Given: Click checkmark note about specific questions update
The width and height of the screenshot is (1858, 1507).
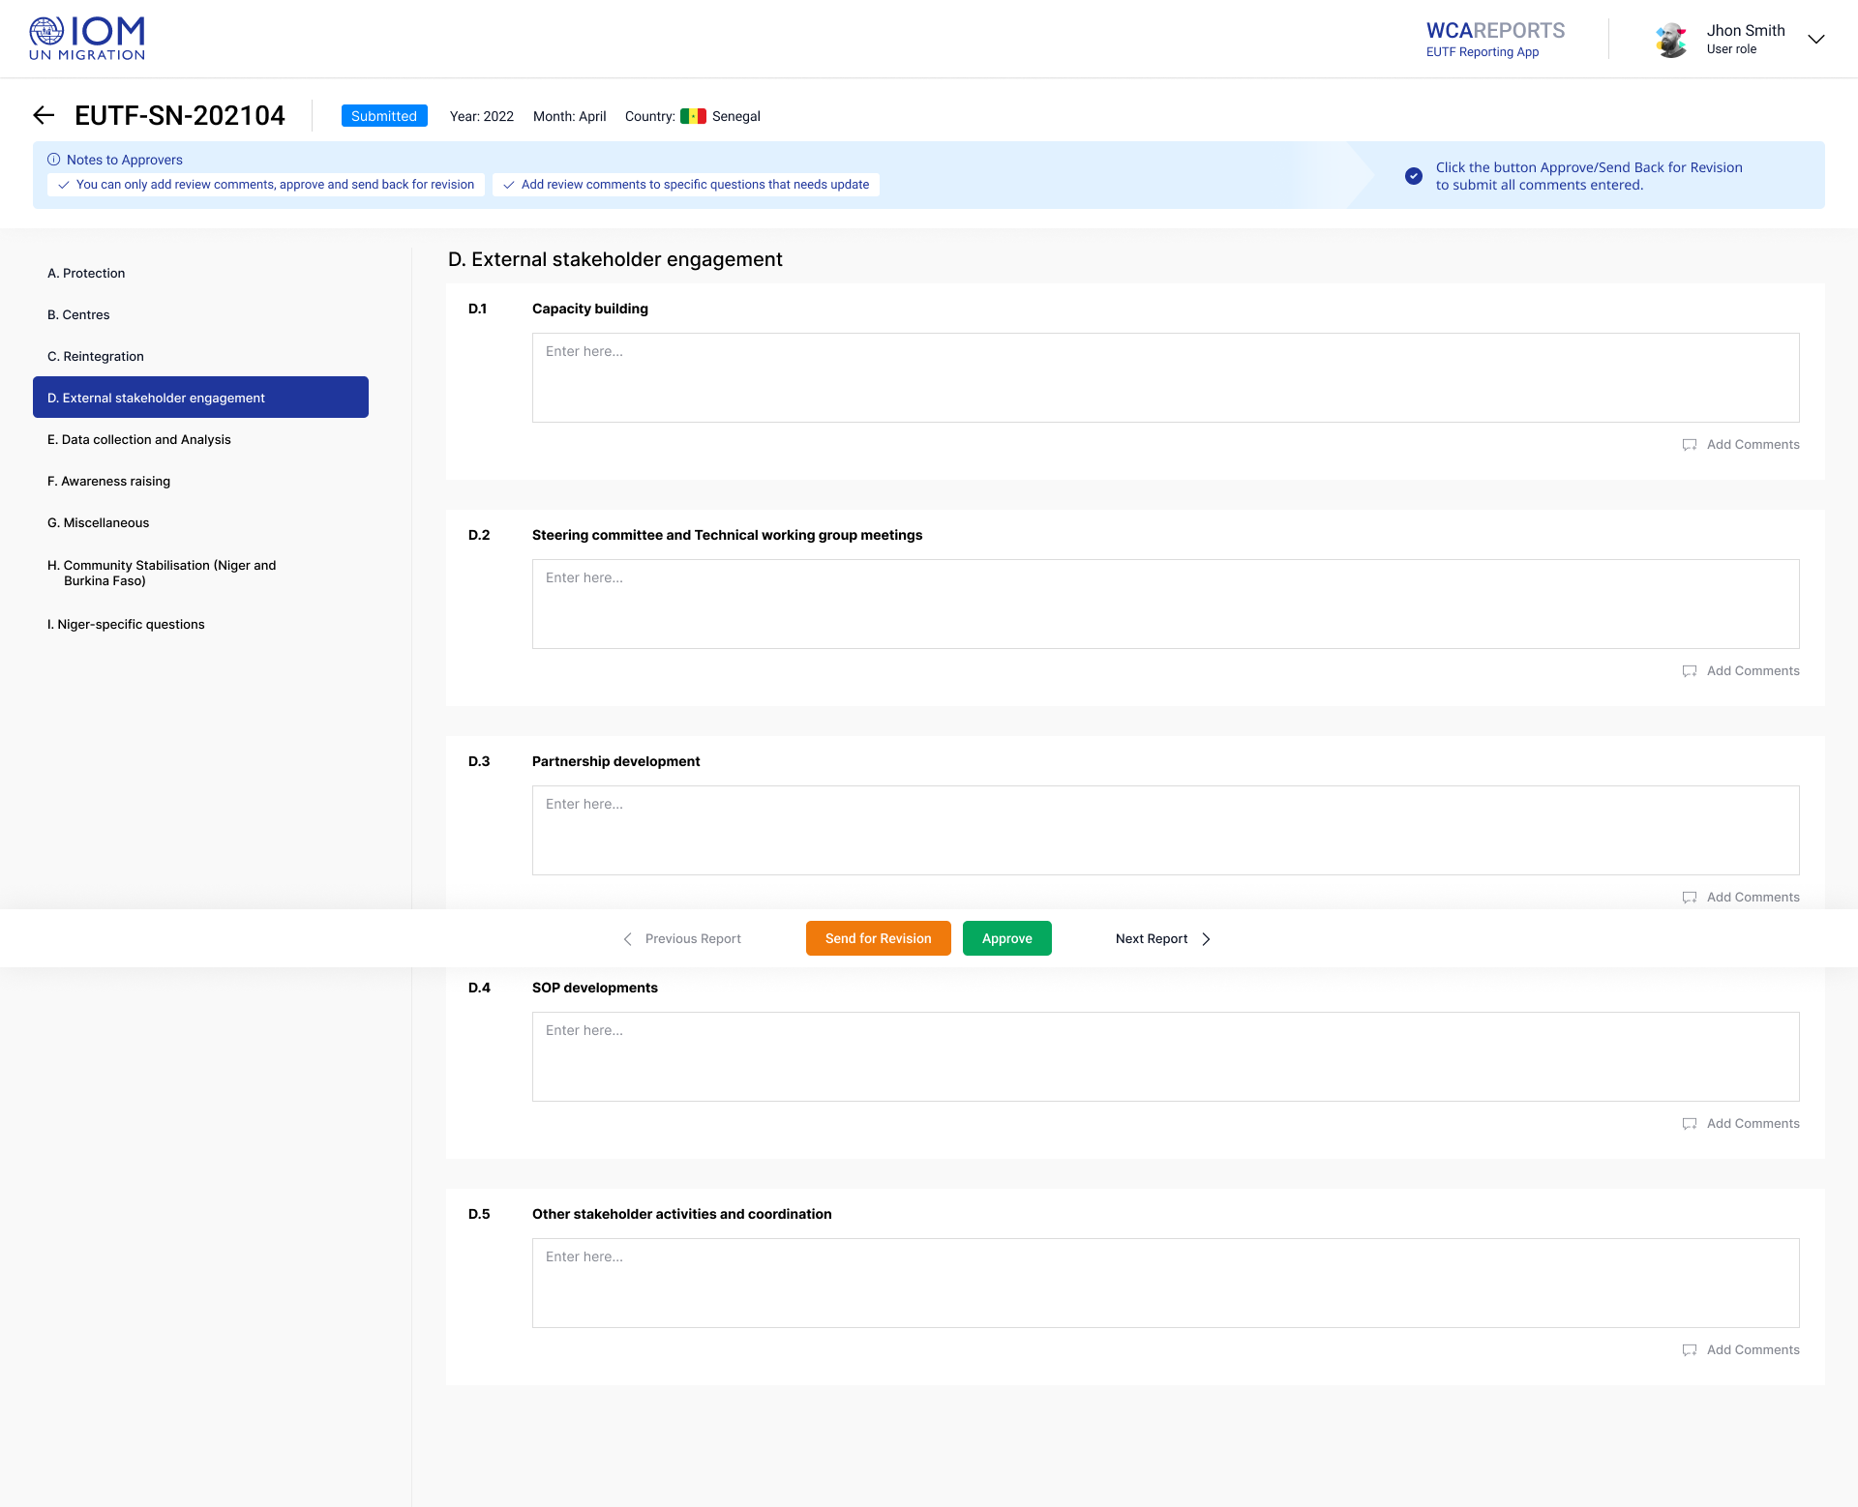Looking at the screenshot, I should click(509, 185).
